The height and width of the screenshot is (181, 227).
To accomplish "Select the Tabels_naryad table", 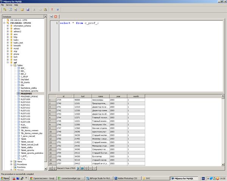I will tap(27, 142).
